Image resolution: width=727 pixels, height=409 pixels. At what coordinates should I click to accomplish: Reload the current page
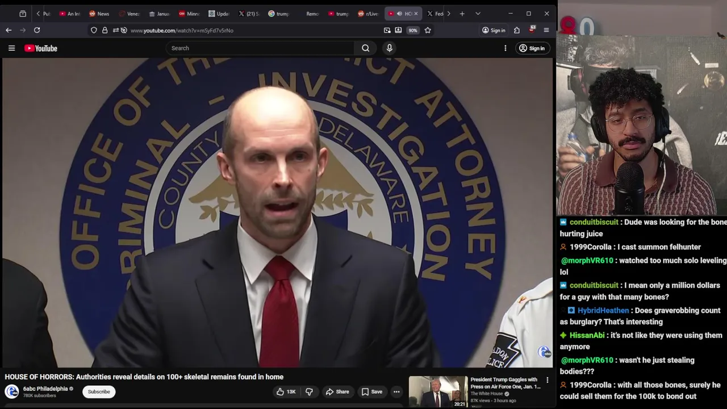click(37, 30)
